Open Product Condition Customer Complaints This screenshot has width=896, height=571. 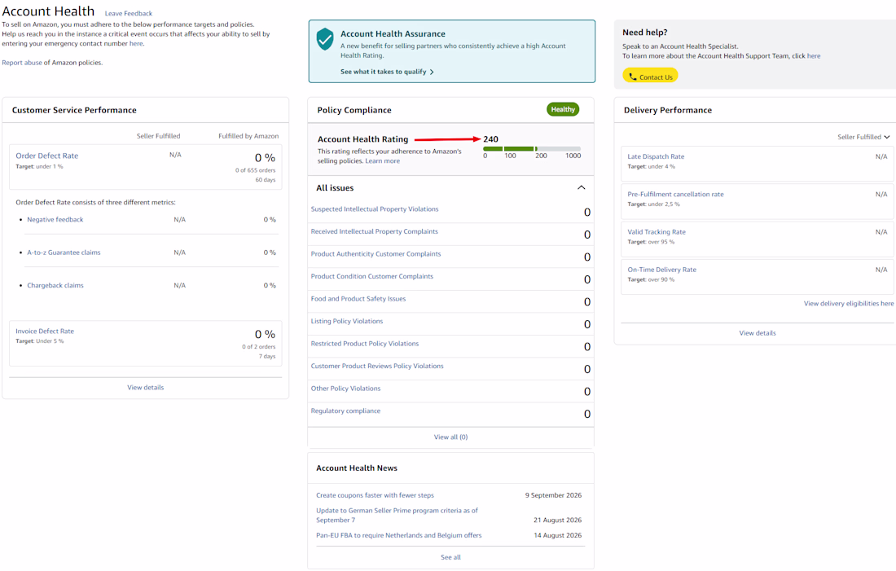pyautogui.click(x=372, y=276)
